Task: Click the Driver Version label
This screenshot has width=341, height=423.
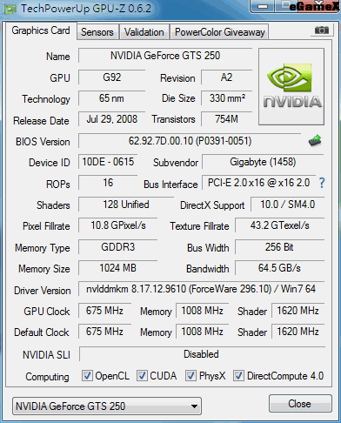Action: point(43,291)
